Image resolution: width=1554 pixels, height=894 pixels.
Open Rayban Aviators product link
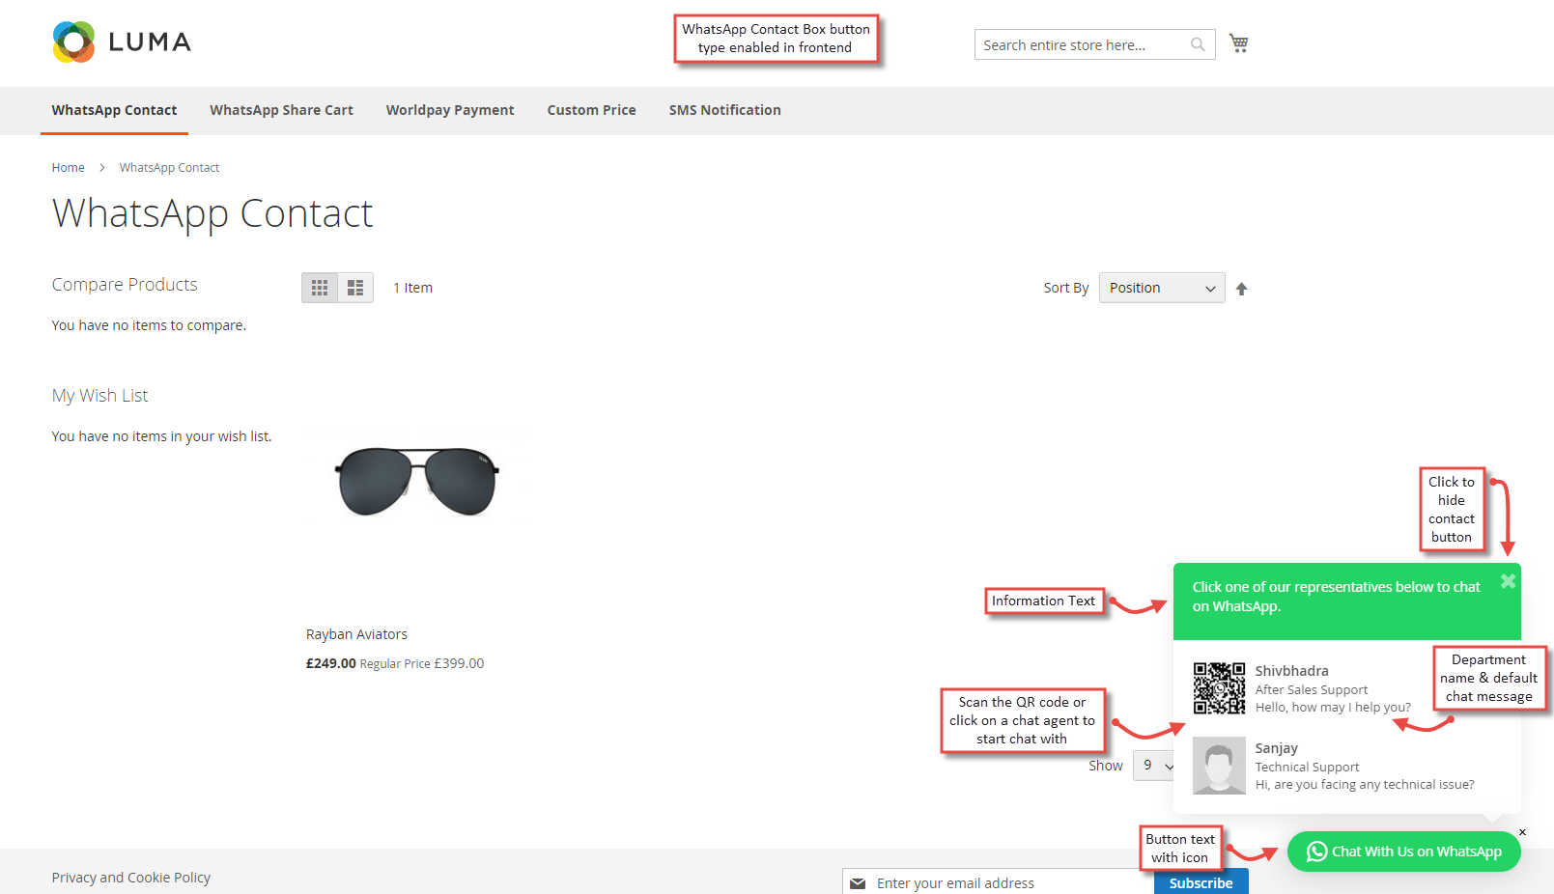tap(356, 634)
